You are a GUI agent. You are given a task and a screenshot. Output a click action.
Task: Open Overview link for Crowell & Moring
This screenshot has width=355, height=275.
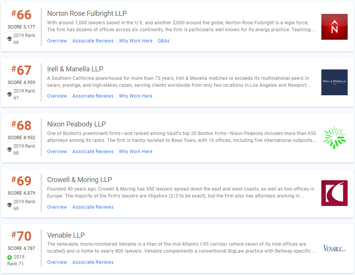57,207
